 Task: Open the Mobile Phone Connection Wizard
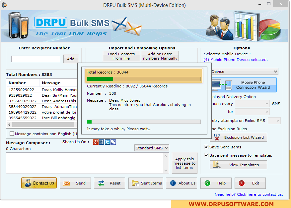tap(244, 85)
